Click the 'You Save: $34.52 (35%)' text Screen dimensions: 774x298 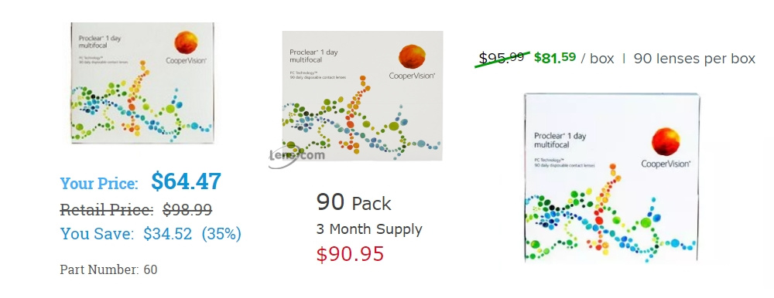coord(151,233)
